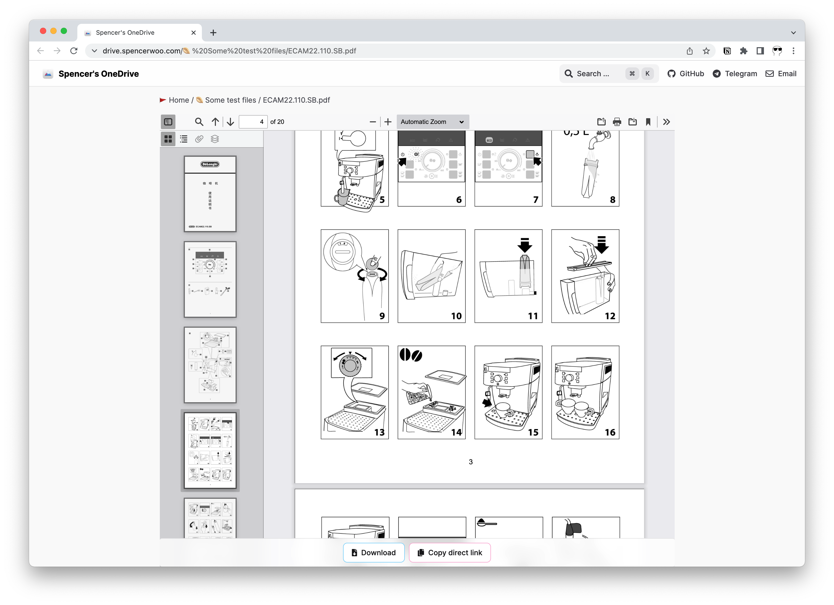Open the Automatic Zoom dropdown
This screenshot has width=834, height=605.
pos(433,122)
